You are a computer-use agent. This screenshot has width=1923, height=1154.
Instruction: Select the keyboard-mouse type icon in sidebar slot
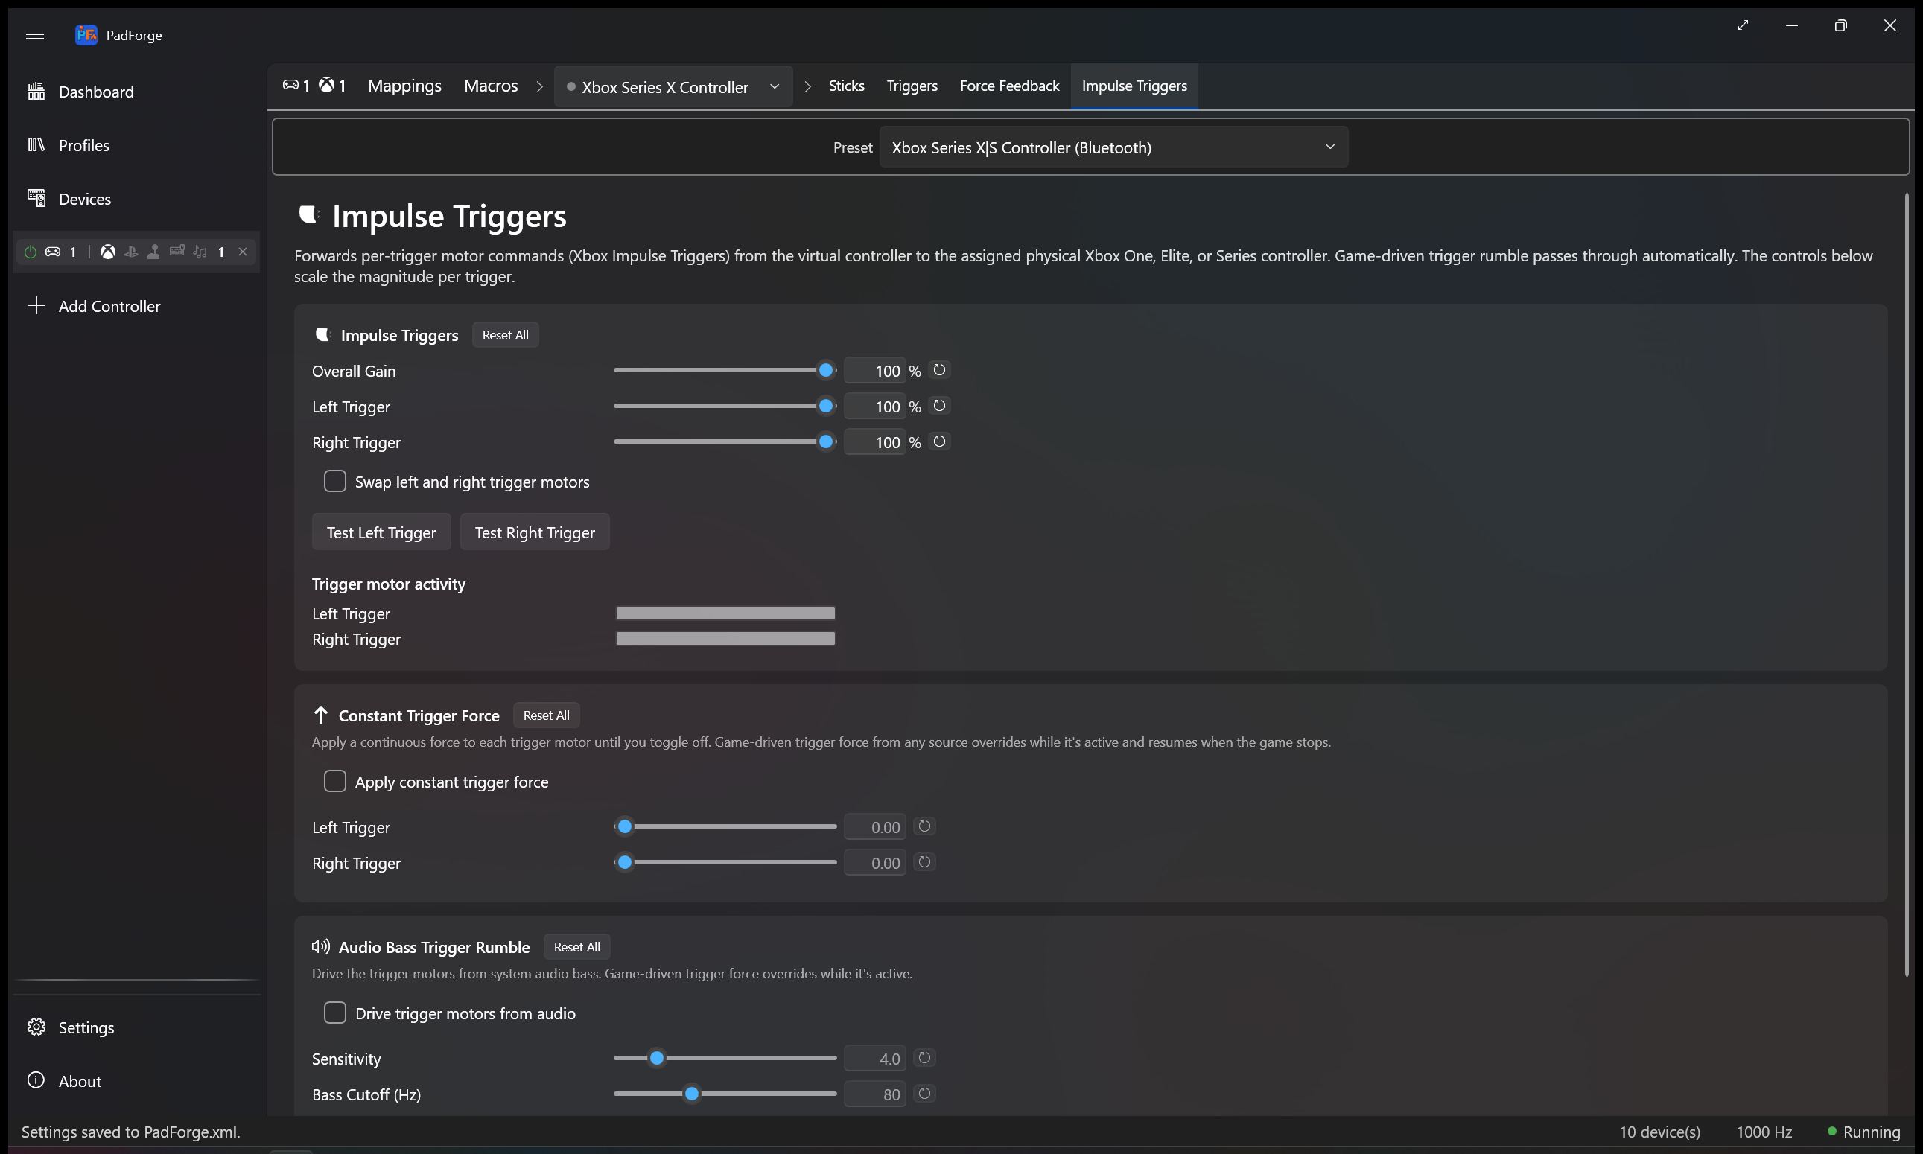[x=177, y=251]
